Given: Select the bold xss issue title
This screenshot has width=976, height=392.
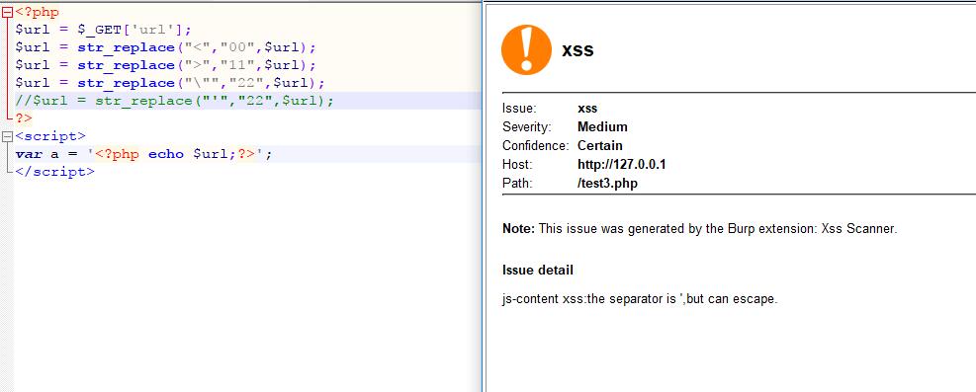Looking at the screenshot, I should coord(577,50).
